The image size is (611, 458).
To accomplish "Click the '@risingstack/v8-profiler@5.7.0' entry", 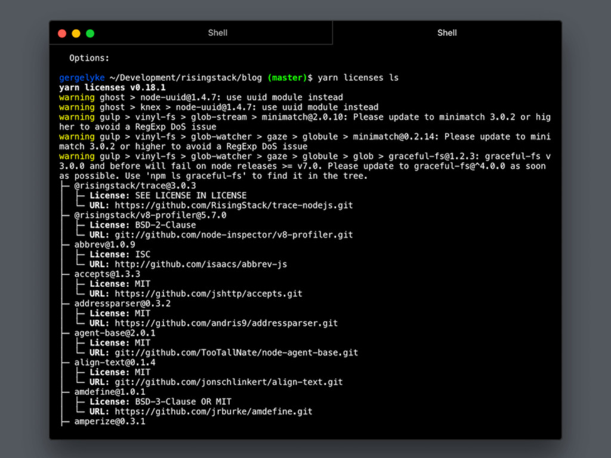I will 150,215.
